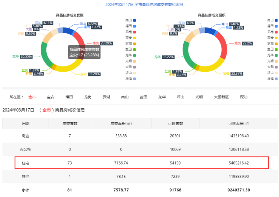Open the 大鹏新区 district tab
Image resolution: width=279 pixels, height=197 pixels.
coord(221,97)
